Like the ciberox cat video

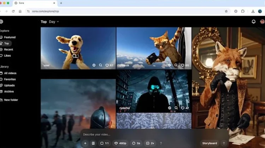pyautogui.click(x=183, y=65)
